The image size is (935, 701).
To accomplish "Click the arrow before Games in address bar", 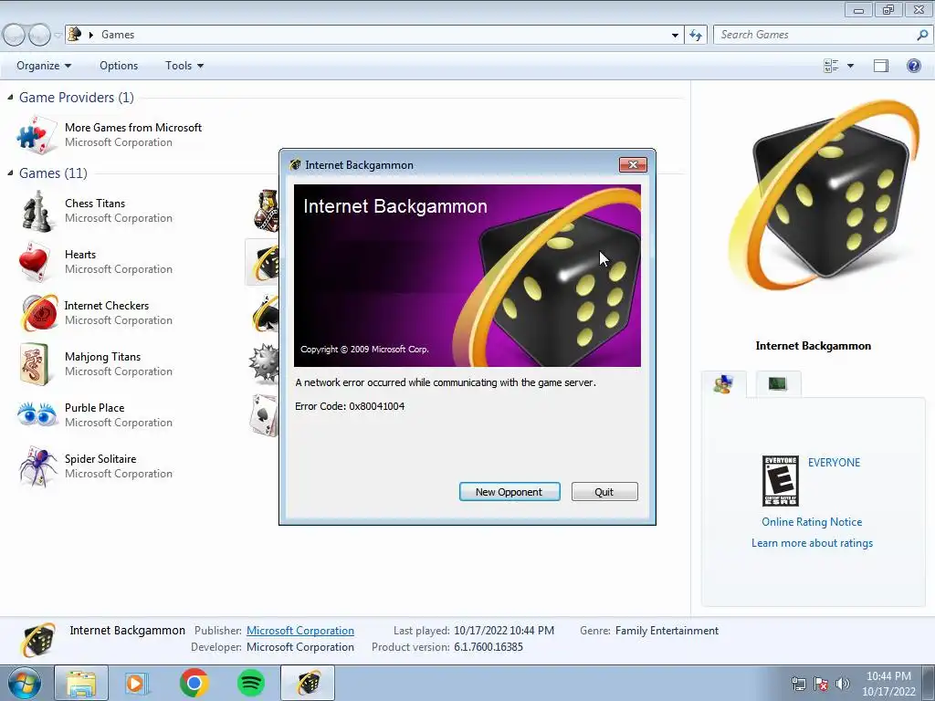I will pyautogui.click(x=91, y=35).
